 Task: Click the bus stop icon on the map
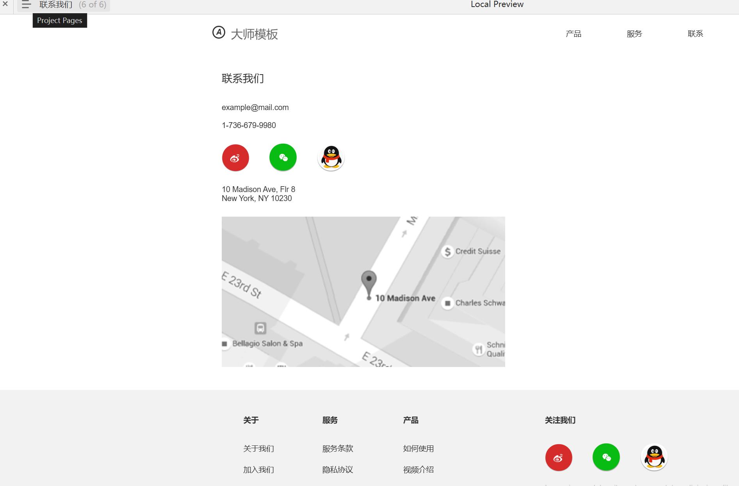pyautogui.click(x=260, y=328)
